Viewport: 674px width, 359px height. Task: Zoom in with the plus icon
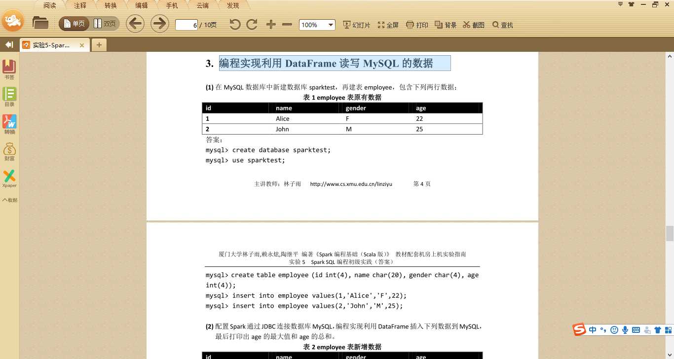(x=271, y=25)
